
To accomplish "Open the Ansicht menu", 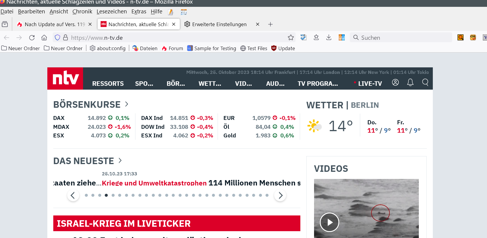I will click(59, 12).
